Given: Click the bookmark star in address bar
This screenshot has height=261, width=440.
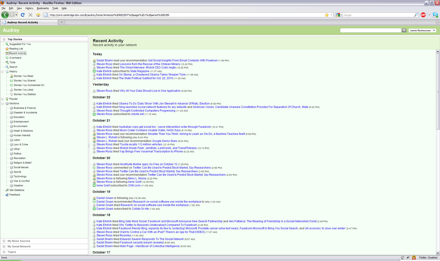Looking at the screenshot, I should click(327, 15).
